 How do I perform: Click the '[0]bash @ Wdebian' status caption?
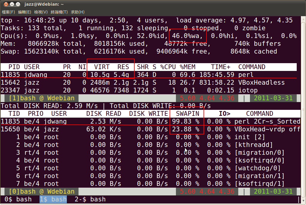[42, 192]
